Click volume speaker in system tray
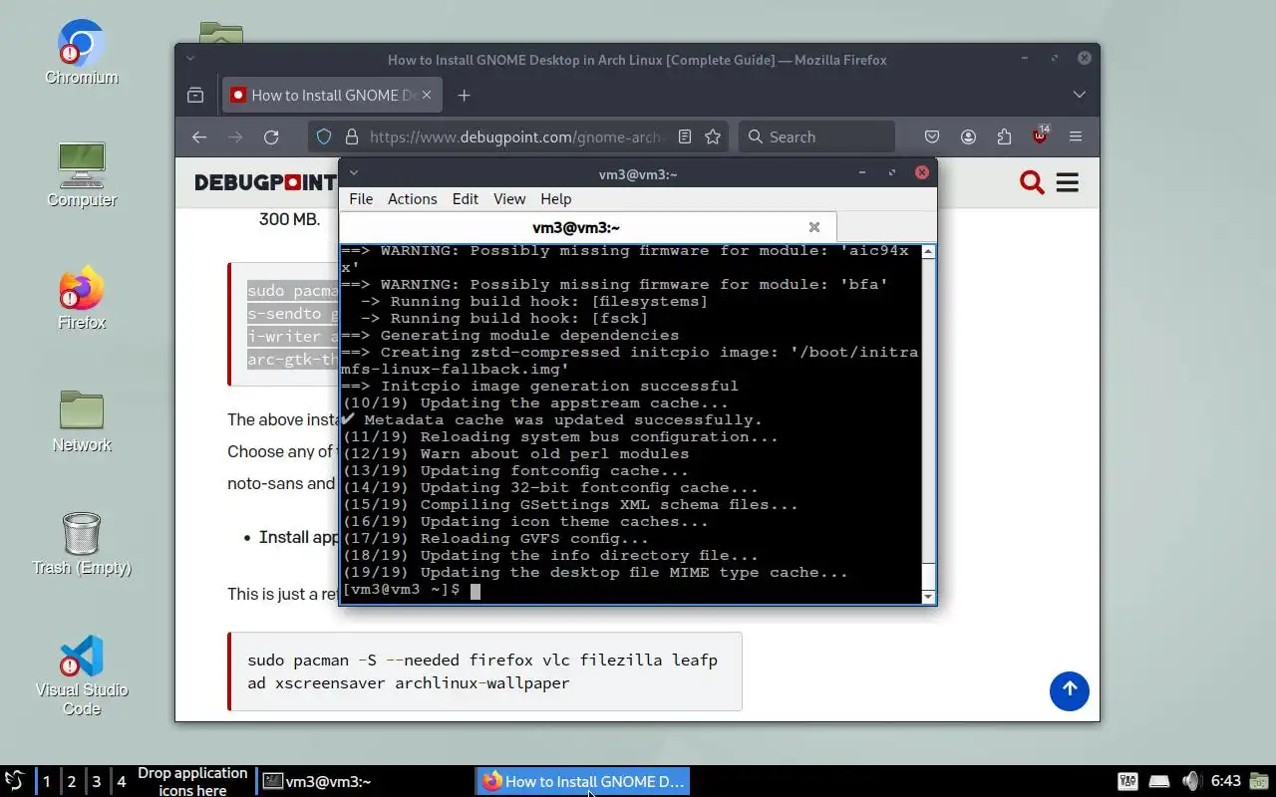Viewport: 1276px width, 797px height. pyautogui.click(x=1191, y=781)
